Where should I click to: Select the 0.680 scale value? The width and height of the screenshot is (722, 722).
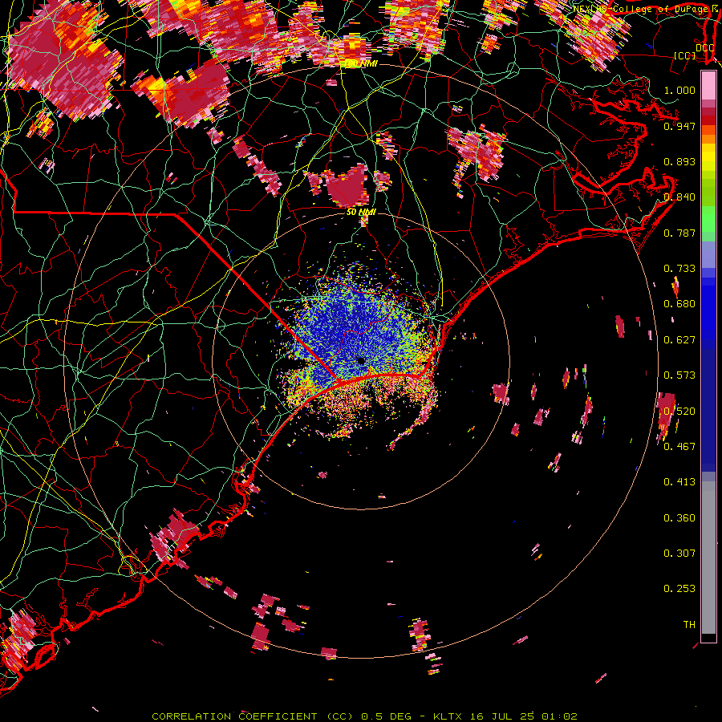(x=679, y=303)
